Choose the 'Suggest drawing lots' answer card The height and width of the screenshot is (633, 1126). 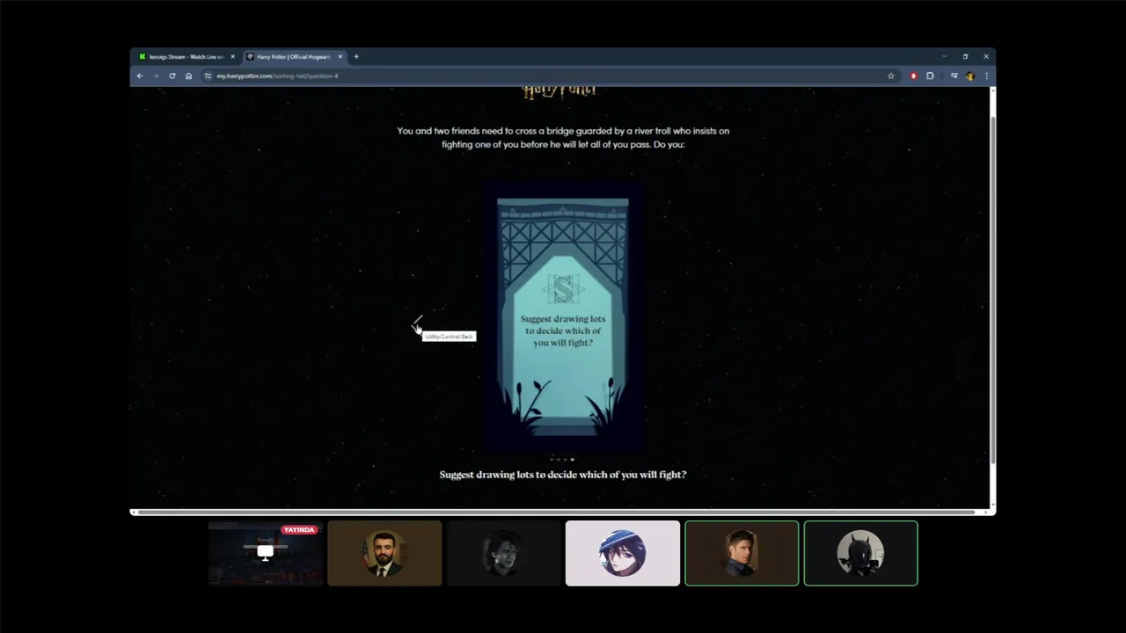(x=563, y=316)
